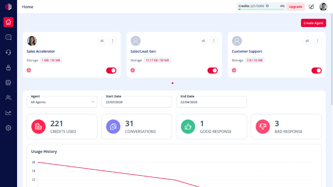Open the three-dot menu on Sales Accelerator card

112,41
